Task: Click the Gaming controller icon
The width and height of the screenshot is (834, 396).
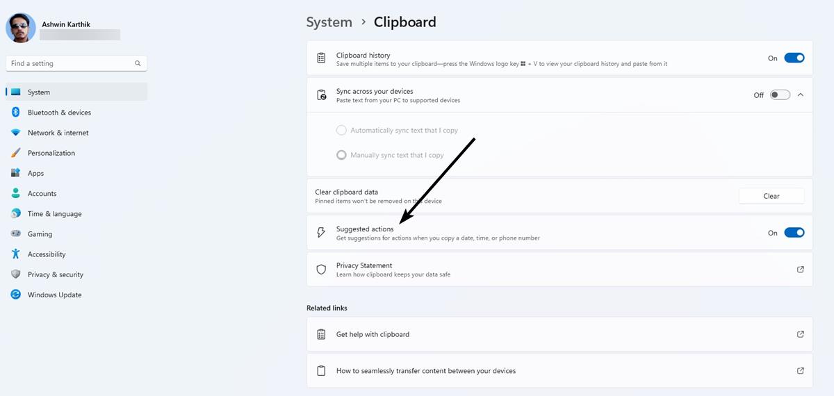Action: [x=15, y=234]
